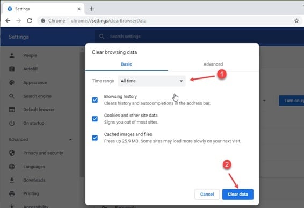Open Downloads settings in sidebar
304x208 pixels.
coord(34,180)
